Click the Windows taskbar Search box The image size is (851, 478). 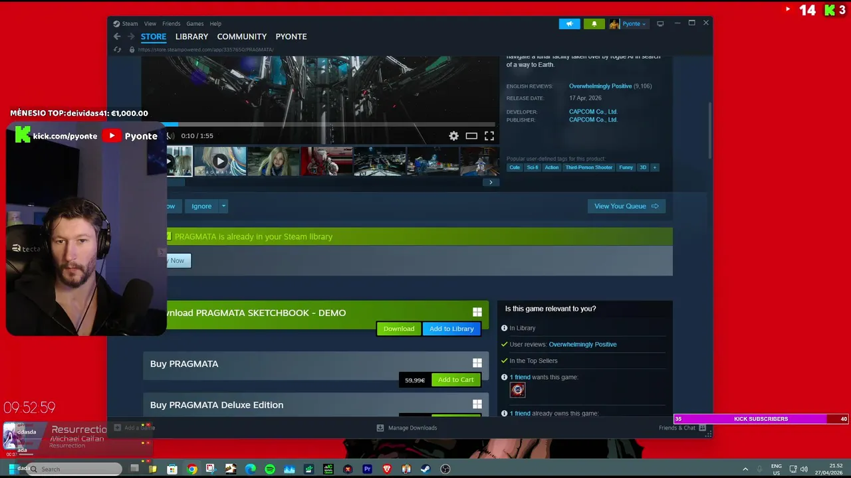click(x=74, y=469)
